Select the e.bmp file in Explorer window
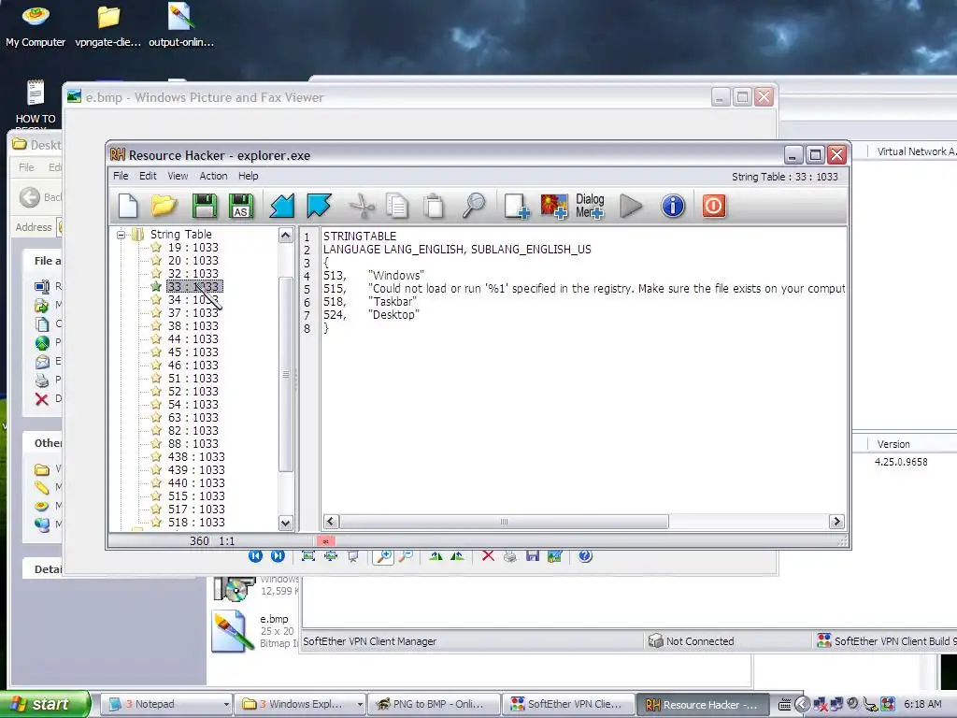957x718 pixels. pos(255,631)
